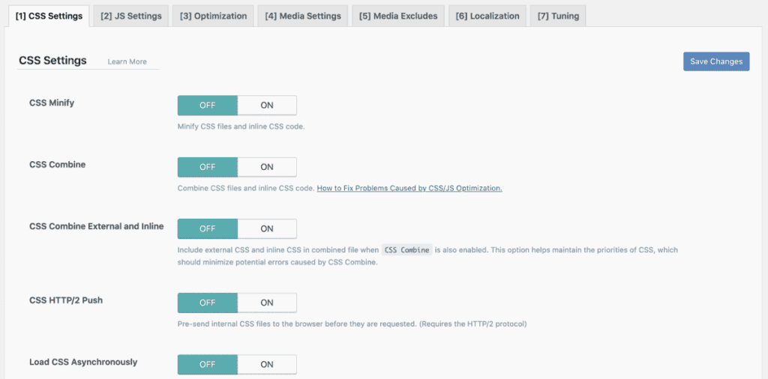The image size is (768, 379).
Task: Click the CSS Combine code tag in description
Action: (406, 250)
